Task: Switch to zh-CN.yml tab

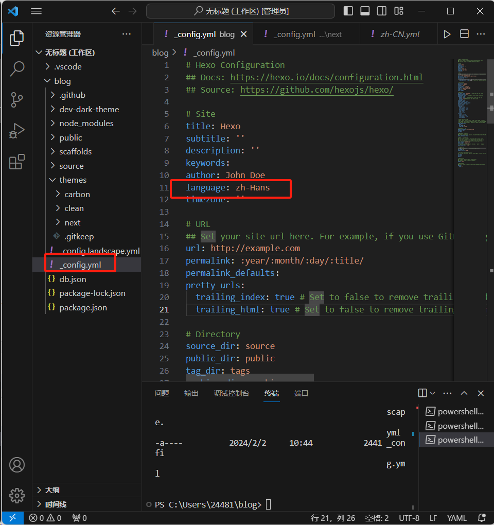Action: click(398, 34)
